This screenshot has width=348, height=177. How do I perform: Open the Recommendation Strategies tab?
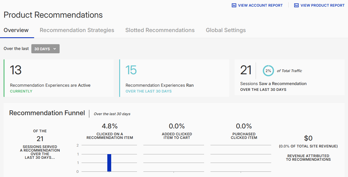pos(77,30)
